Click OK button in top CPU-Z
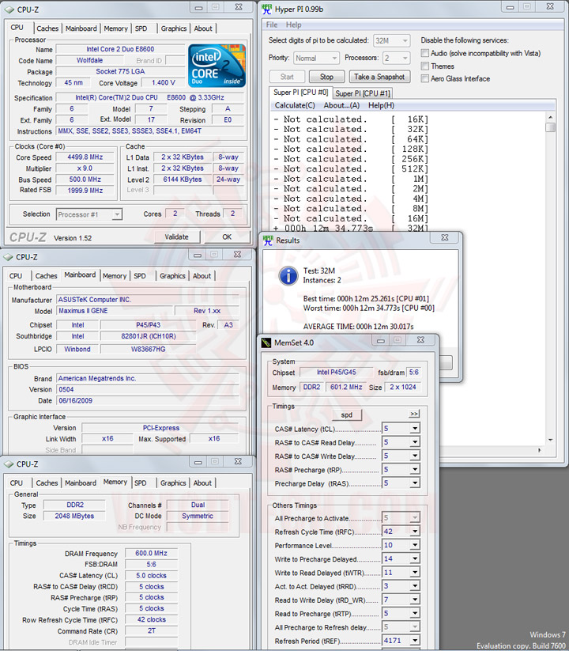This screenshot has width=569, height=651. pos(227,237)
